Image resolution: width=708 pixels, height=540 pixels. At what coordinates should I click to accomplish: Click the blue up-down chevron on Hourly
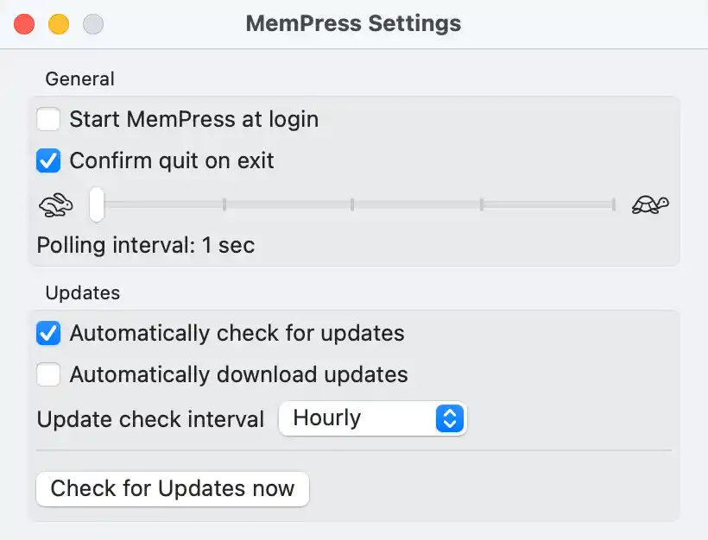(450, 418)
